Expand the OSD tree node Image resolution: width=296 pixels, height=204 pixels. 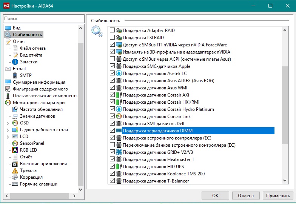8,123
